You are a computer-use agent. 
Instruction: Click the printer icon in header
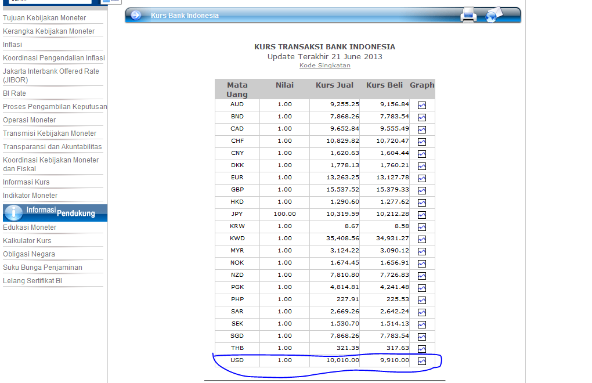[x=468, y=15]
